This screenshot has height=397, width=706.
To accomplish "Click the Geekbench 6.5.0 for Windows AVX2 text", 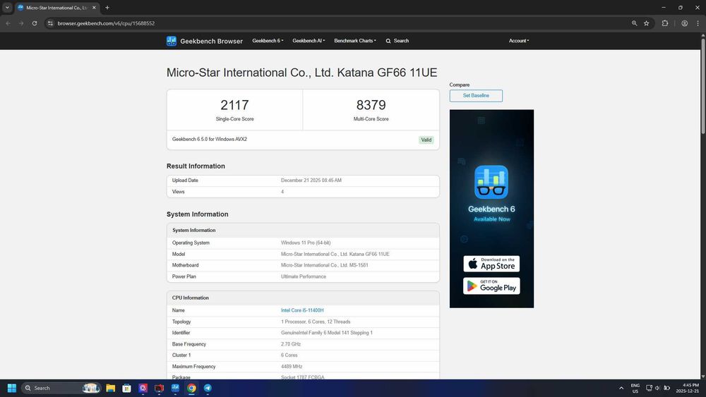I will pyautogui.click(x=210, y=140).
